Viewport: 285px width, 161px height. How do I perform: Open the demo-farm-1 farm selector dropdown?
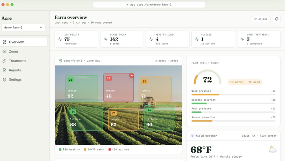[23, 28]
